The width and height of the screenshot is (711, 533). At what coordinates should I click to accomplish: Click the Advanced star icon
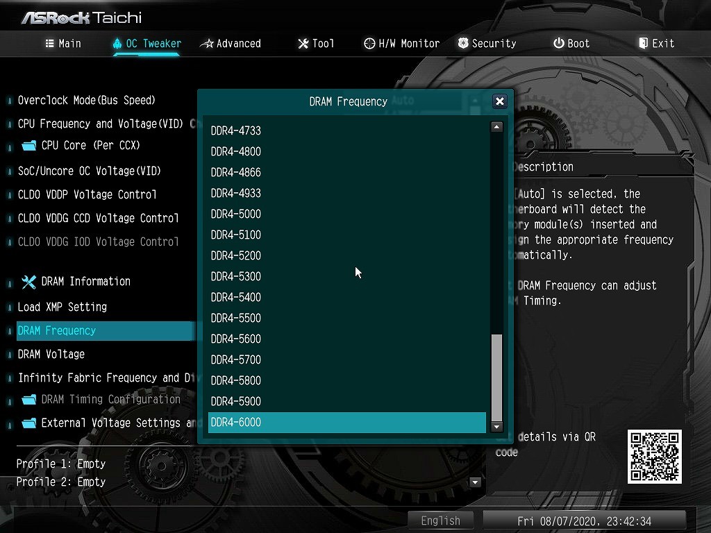point(207,44)
